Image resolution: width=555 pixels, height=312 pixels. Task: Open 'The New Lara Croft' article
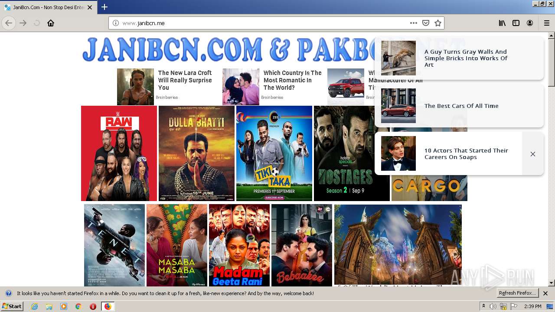185,80
